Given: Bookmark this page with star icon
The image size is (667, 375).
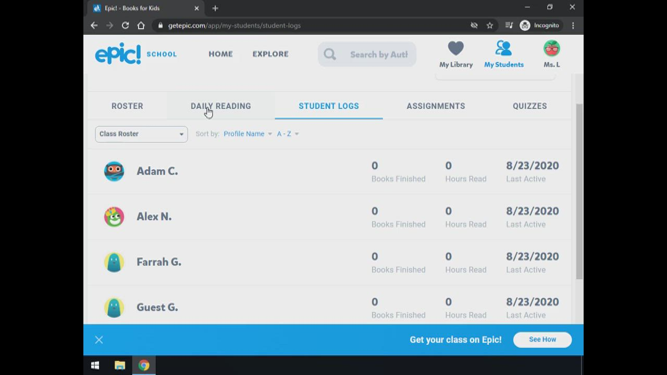Looking at the screenshot, I should (490, 25).
